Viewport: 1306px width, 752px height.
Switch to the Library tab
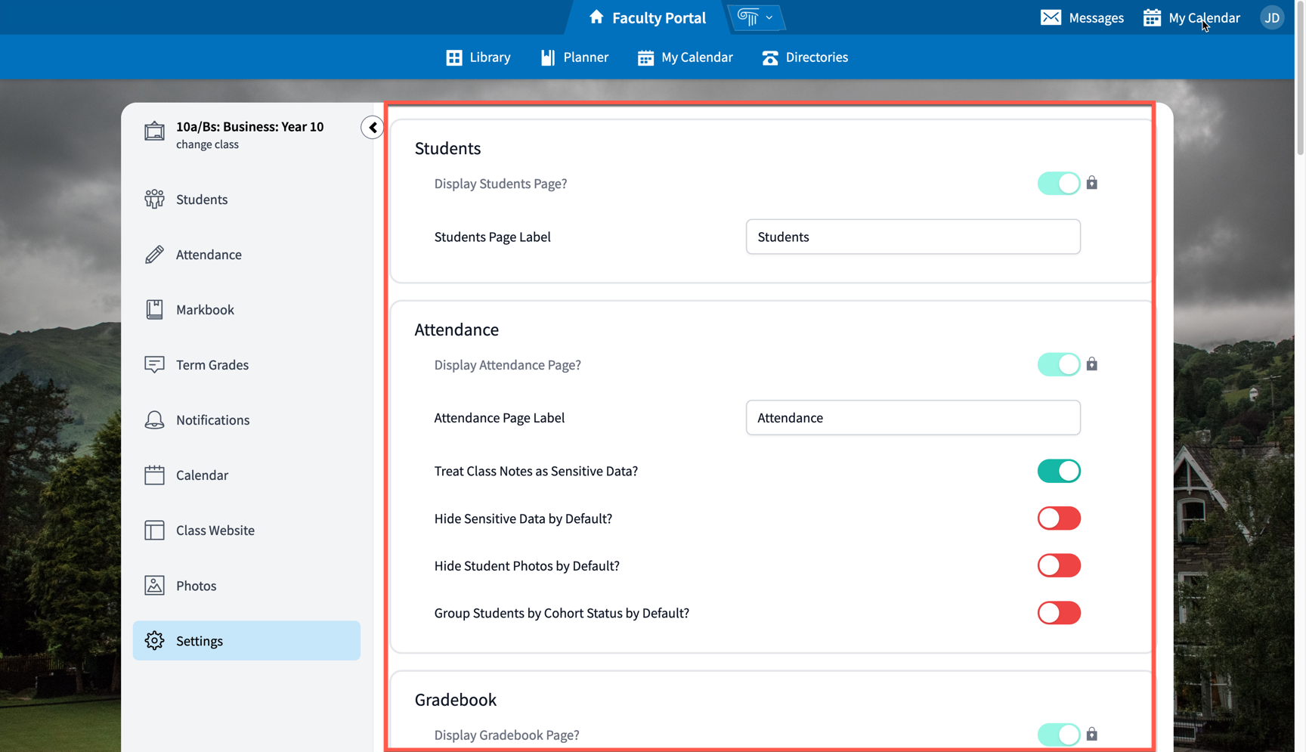478,57
